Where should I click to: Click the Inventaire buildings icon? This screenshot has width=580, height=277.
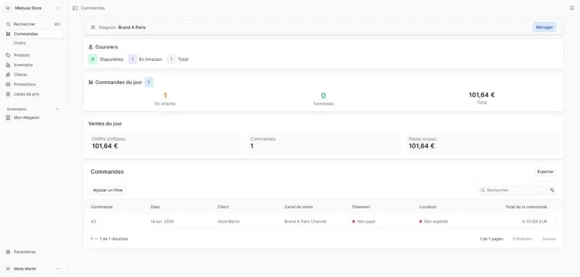[8, 65]
